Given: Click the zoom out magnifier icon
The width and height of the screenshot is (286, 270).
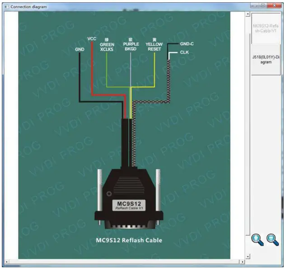Looking at the screenshot, I should (272, 240).
